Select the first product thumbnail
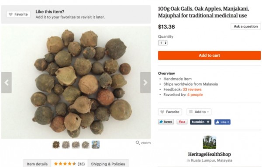This screenshot has height=167, width=262. (x=56, y=145)
